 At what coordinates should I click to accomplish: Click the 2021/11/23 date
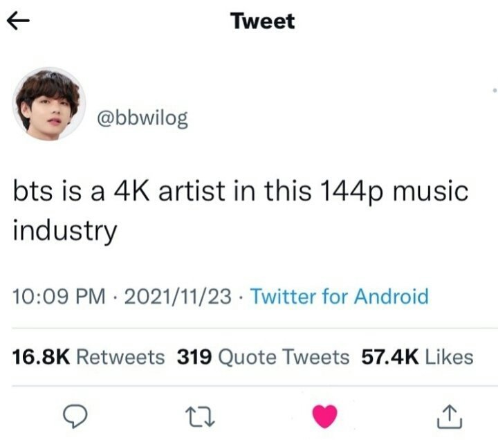(x=178, y=296)
